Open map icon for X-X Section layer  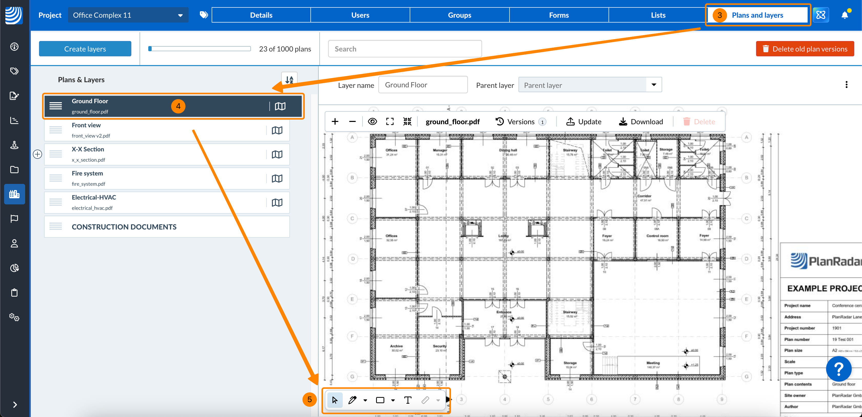click(x=277, y=154)
